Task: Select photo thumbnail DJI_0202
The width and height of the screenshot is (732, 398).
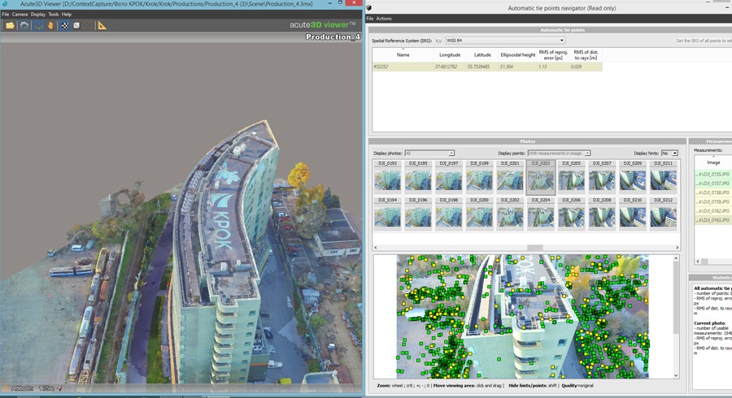Action: coord(510,214)
